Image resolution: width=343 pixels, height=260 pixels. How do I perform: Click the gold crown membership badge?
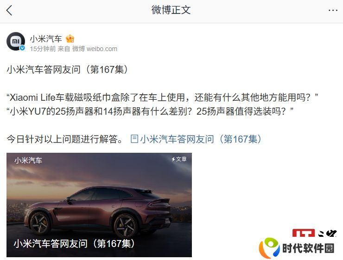[x=70, y=39]
